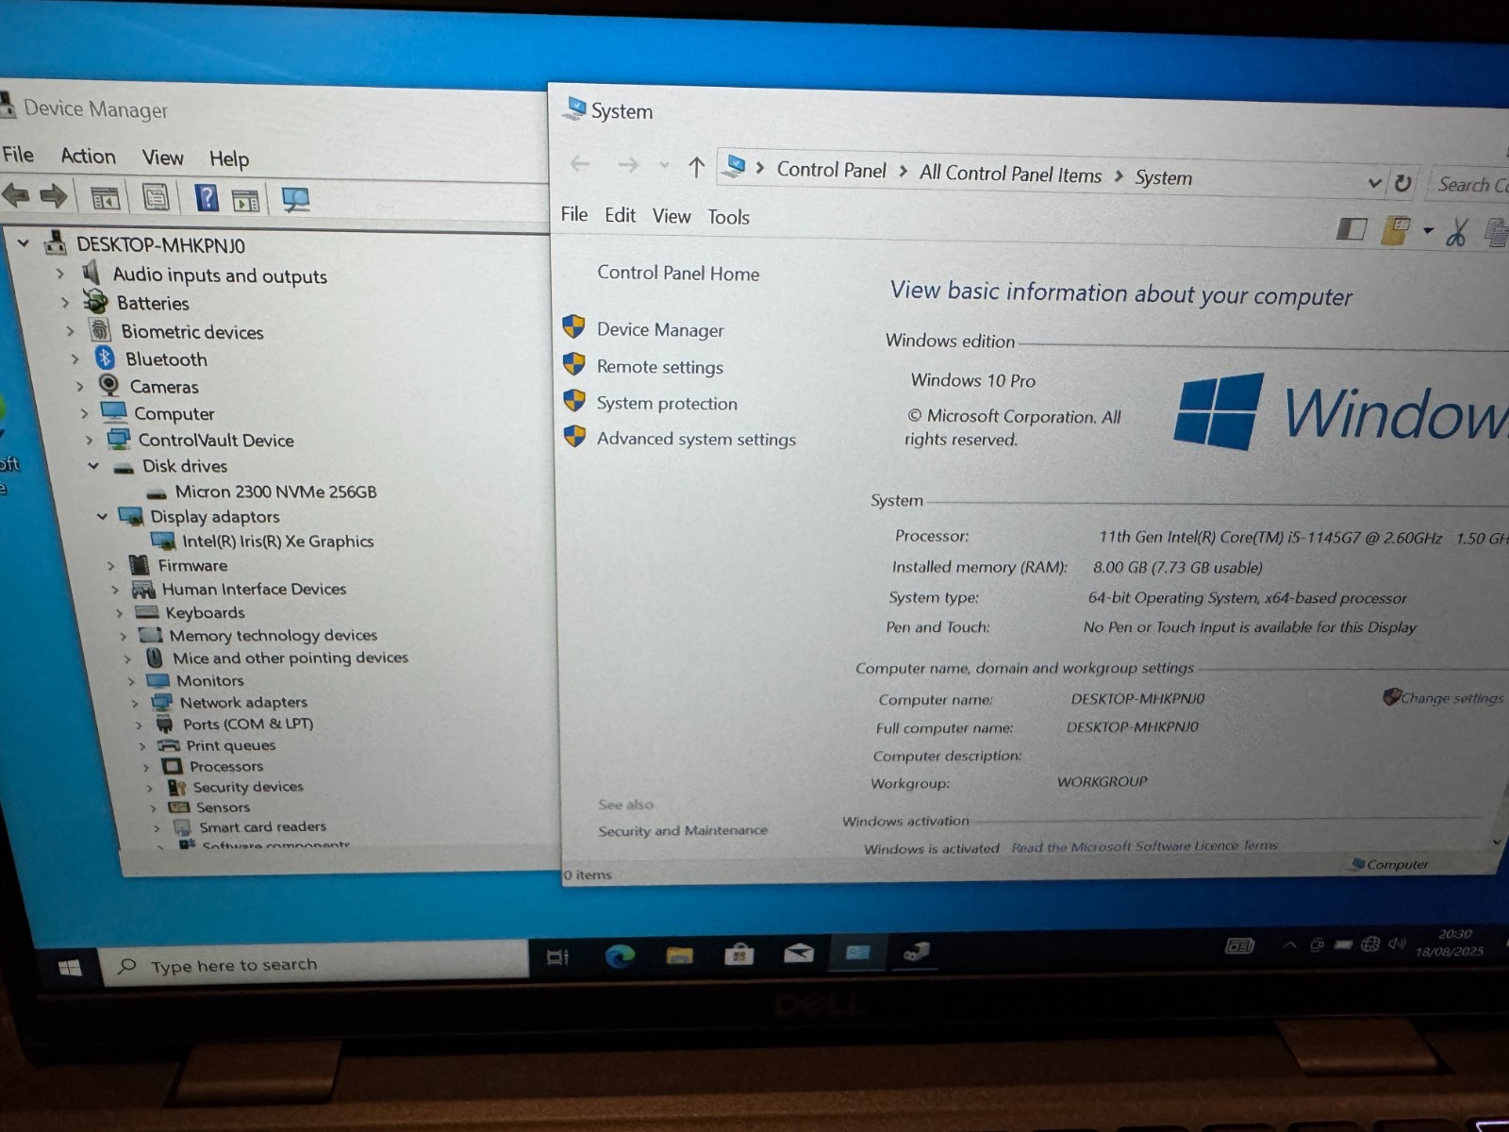1509x1132 pixels.
Task: Open Remote settings link
Action: tap(660, 366)
